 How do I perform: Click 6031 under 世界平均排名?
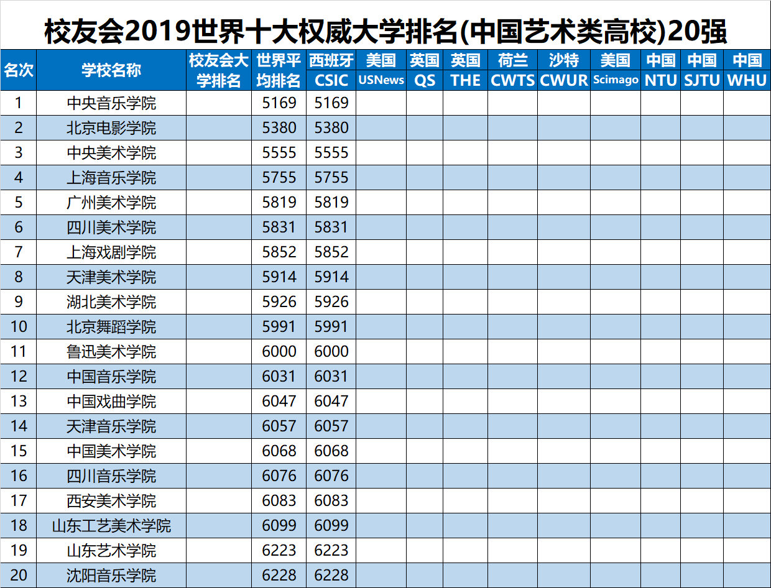pos(279,377)
